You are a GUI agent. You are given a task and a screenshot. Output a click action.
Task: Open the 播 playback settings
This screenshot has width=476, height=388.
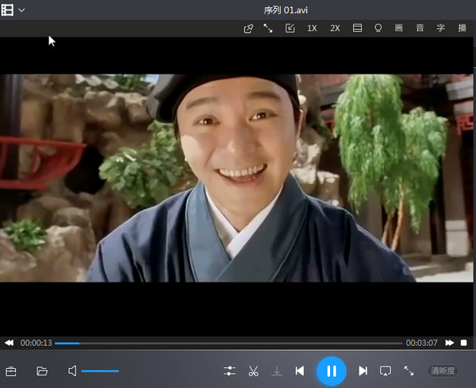point(462,28)
